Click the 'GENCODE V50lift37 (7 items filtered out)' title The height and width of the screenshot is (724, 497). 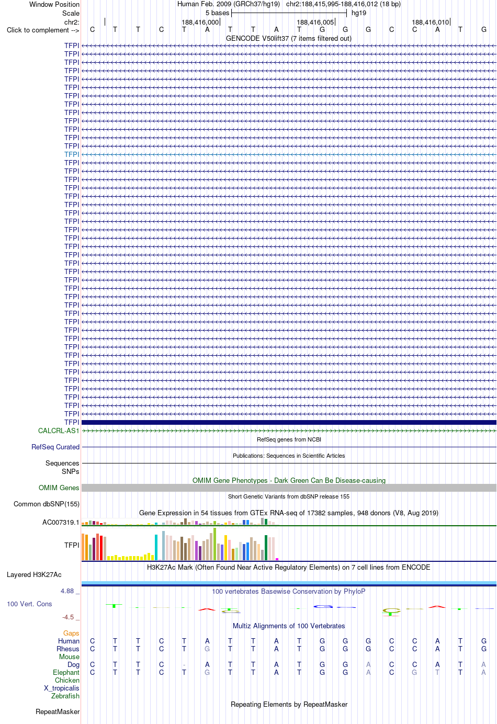[289, 38]
